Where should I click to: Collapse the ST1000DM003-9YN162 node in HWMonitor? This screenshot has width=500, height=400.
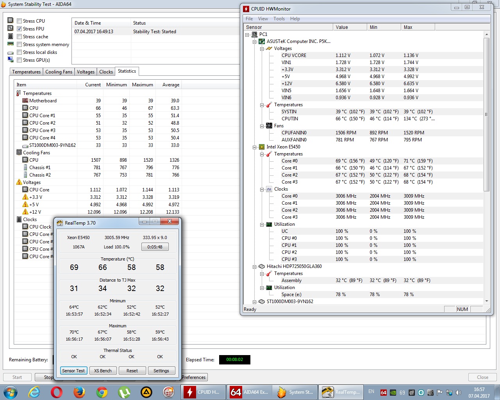(x=255, y=302)
